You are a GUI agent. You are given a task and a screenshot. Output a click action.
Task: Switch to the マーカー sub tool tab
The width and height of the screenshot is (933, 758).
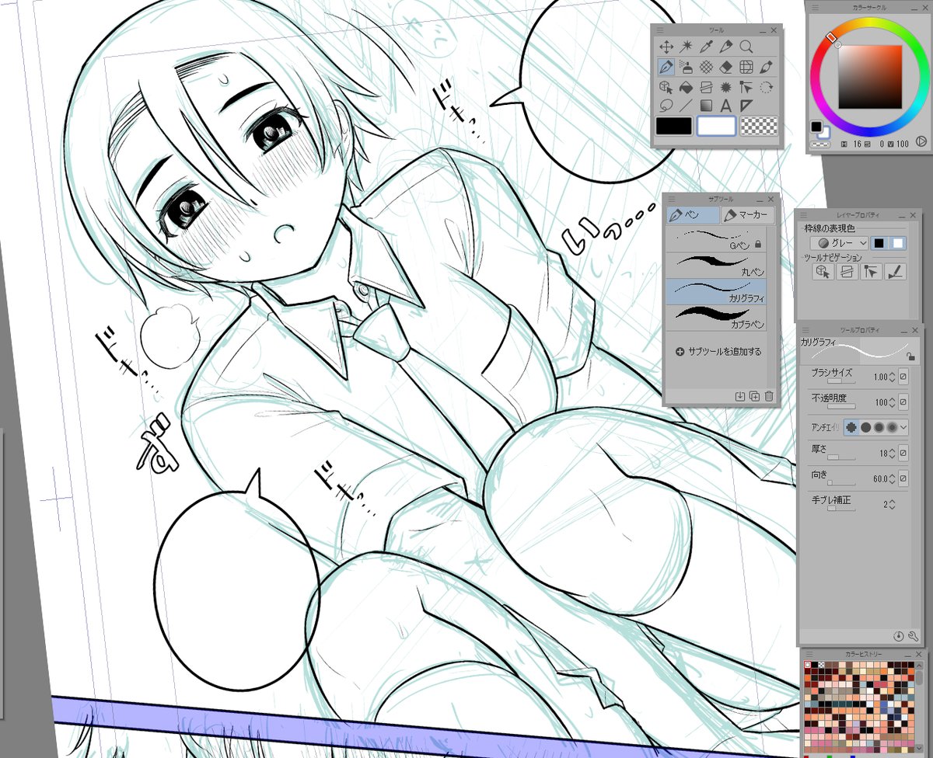point(747,214)
